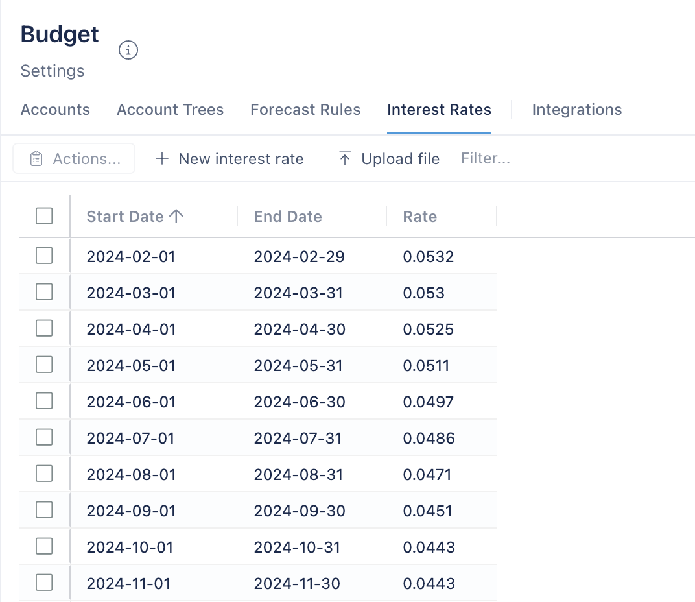Click the Settings link under Budget
Screen dimensions: 695x602
coord(52,71)
